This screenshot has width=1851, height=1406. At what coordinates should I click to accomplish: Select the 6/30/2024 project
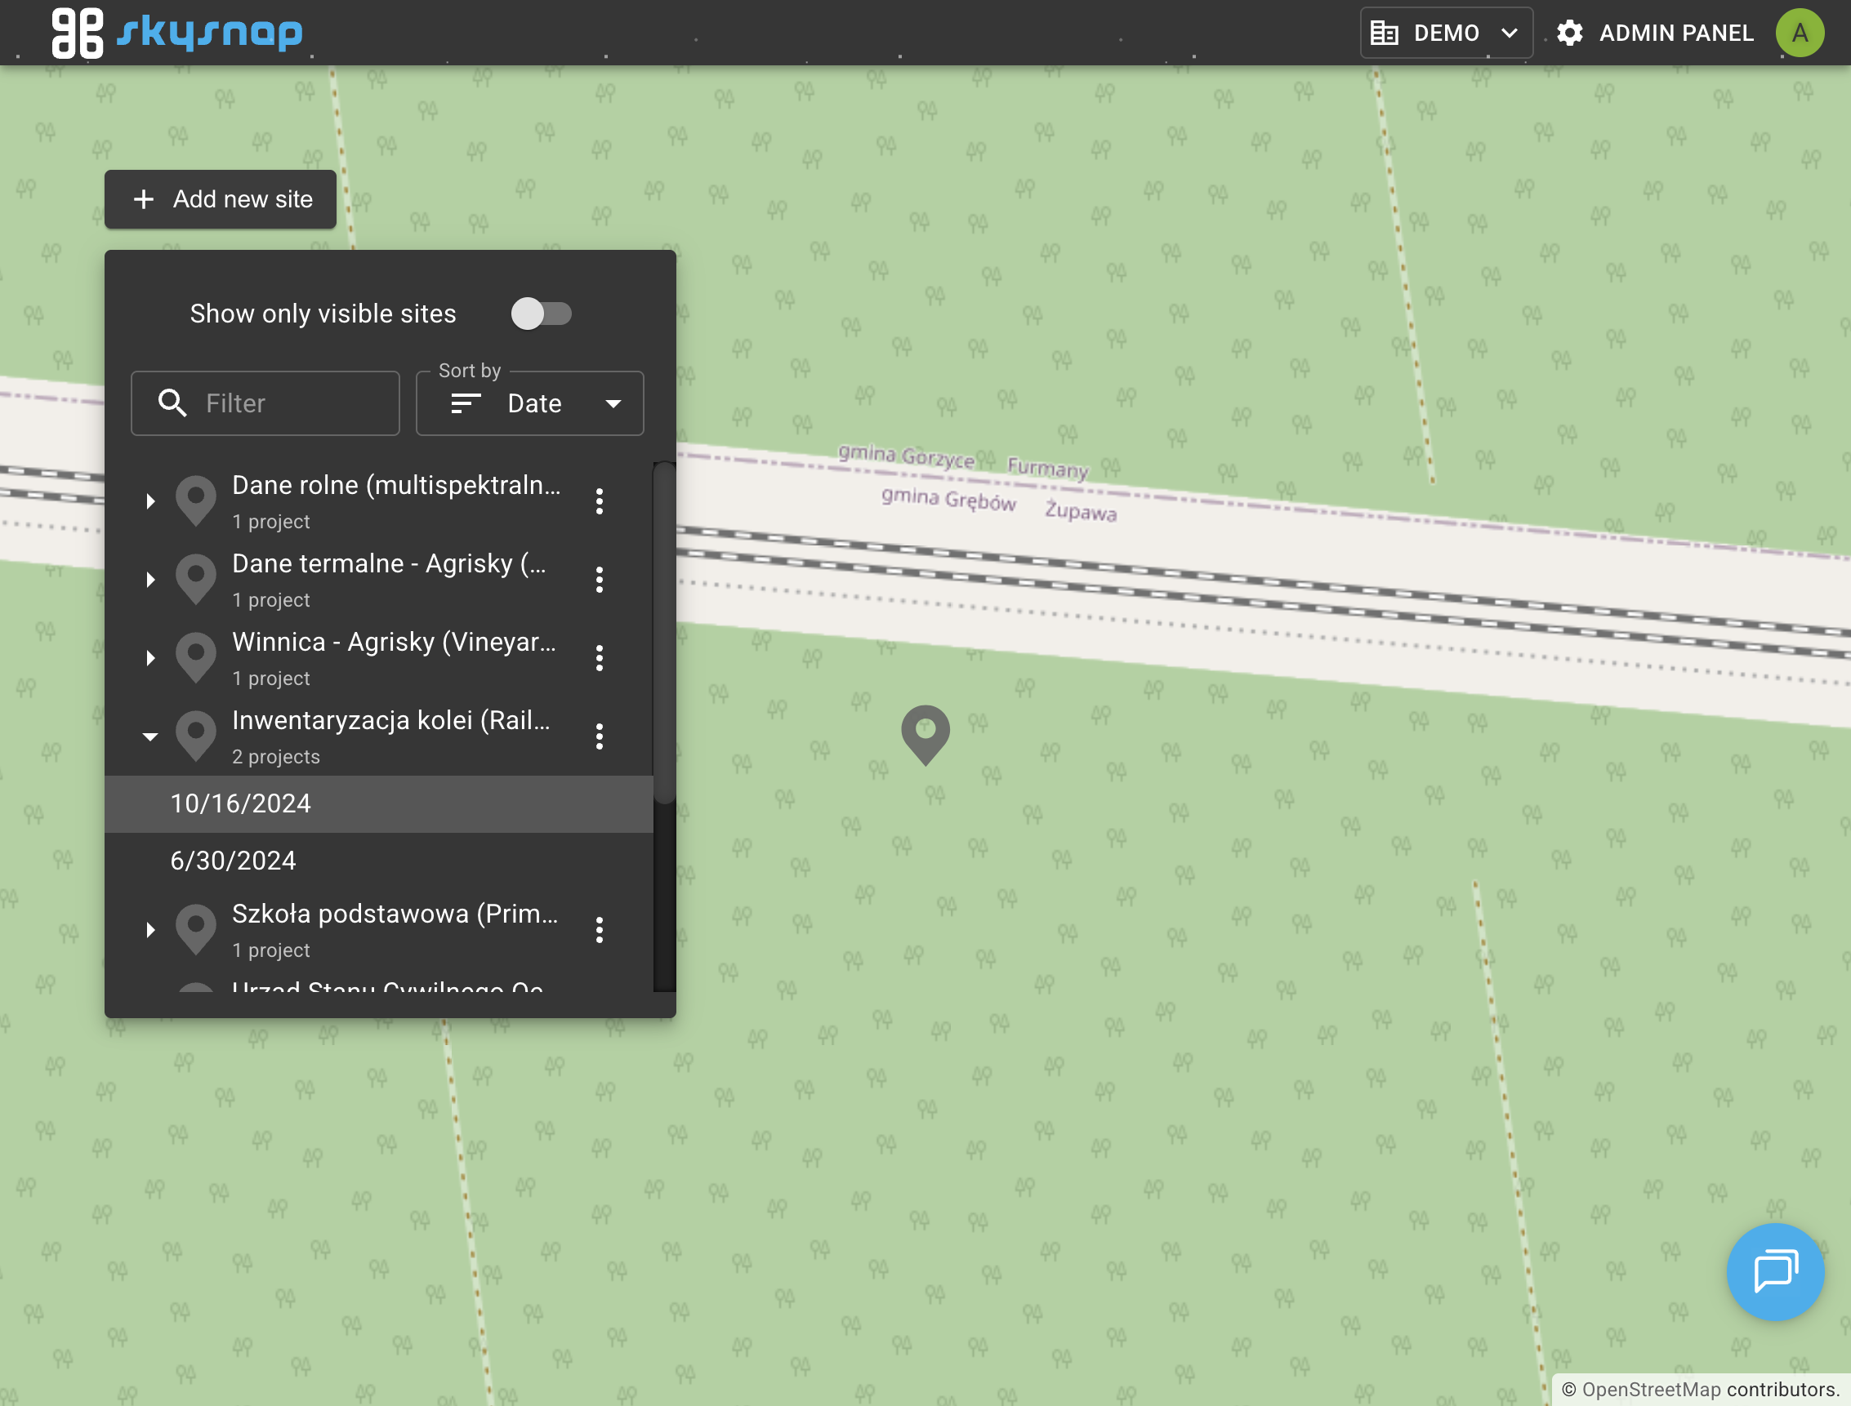[x=378, y=861]
